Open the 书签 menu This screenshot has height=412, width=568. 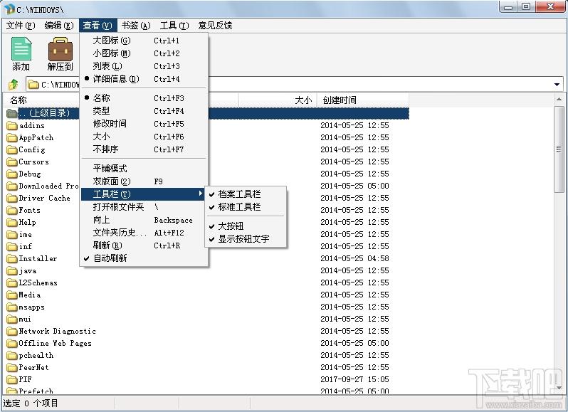136,26
